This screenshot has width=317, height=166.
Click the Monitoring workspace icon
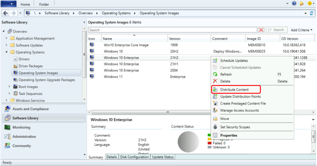pyautogui.click(x=7, y=127)
